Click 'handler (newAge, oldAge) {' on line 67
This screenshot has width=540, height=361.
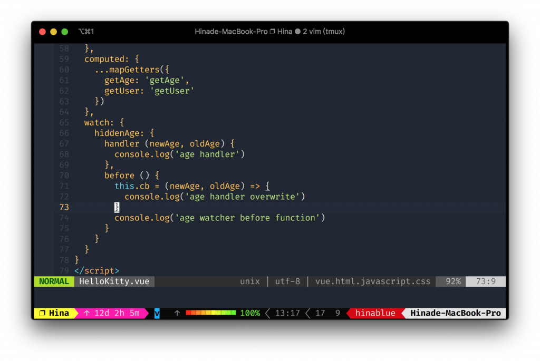point(169,144)
